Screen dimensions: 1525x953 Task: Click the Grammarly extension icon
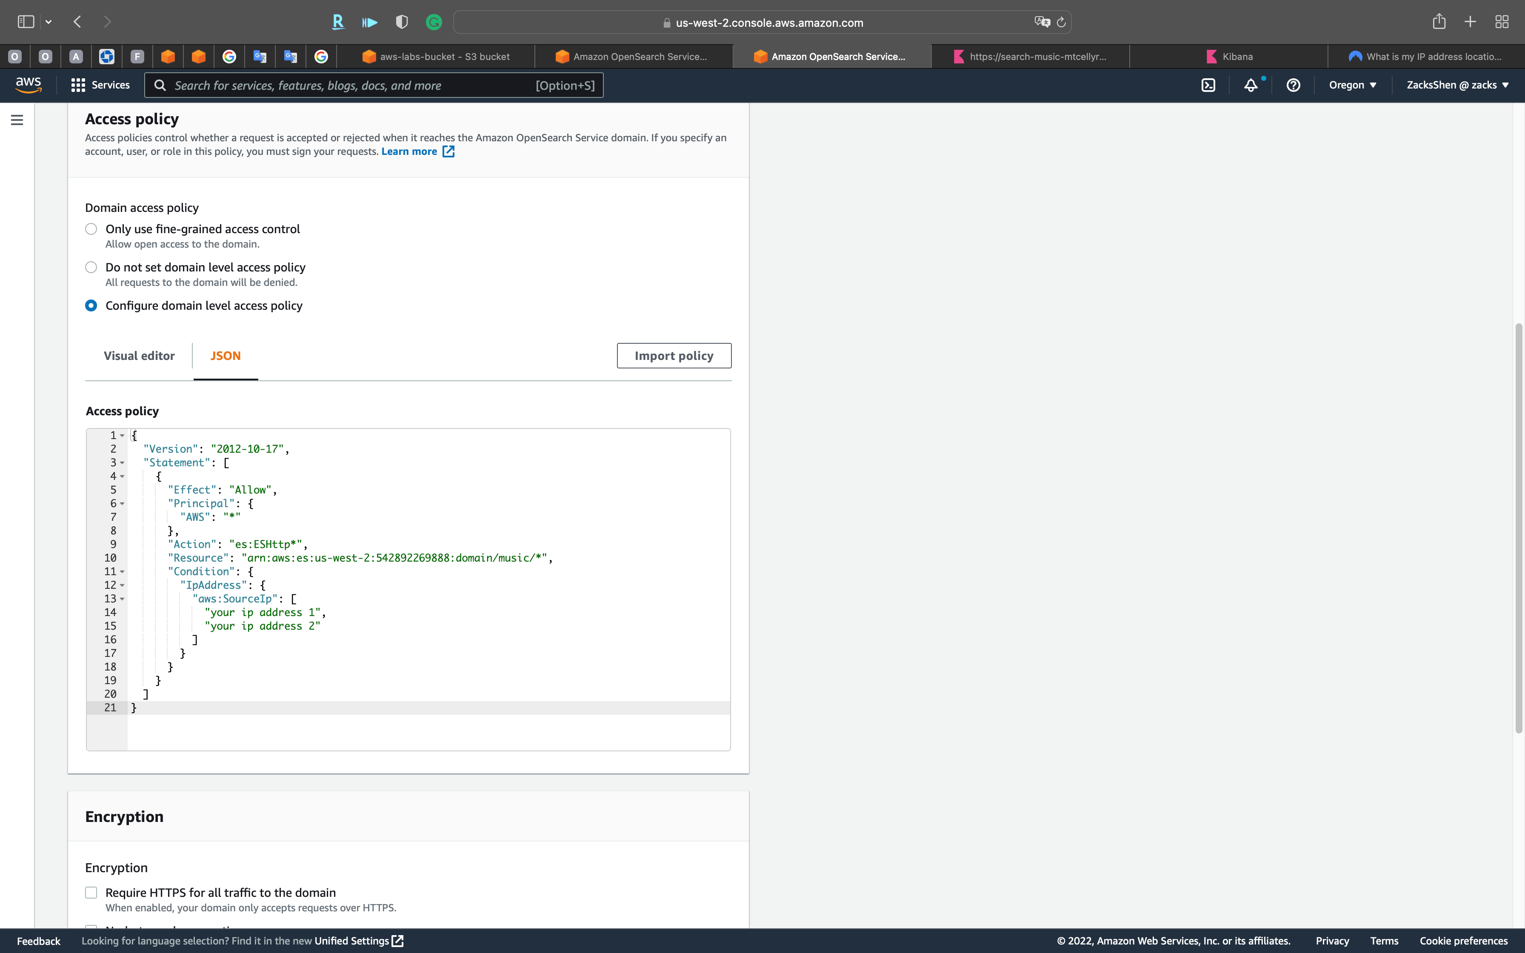(434, 22)
